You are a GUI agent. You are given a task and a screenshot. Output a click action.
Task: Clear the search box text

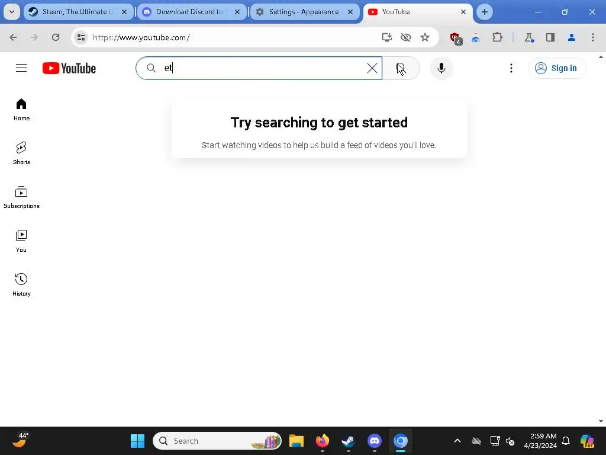(372, 68)
